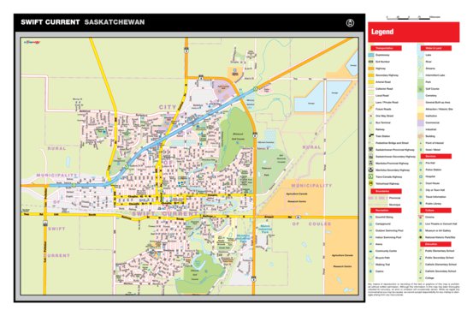Screen dimensions: 473x316
Task: Click the large orange Agriculture Canada Research Centre area
Action: [x=341, y=256]
